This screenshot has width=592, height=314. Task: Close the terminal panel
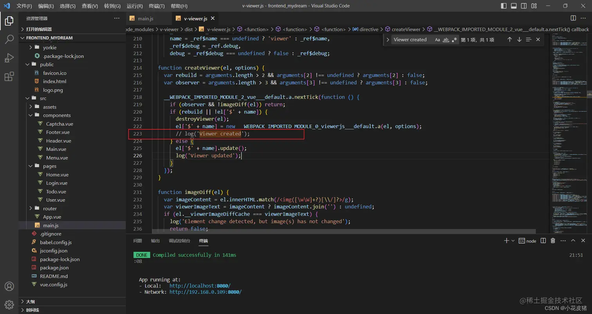(583, 240)
